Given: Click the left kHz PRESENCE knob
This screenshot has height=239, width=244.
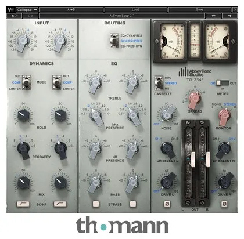Looking at the screenshot, I should [x=96, y=117].
